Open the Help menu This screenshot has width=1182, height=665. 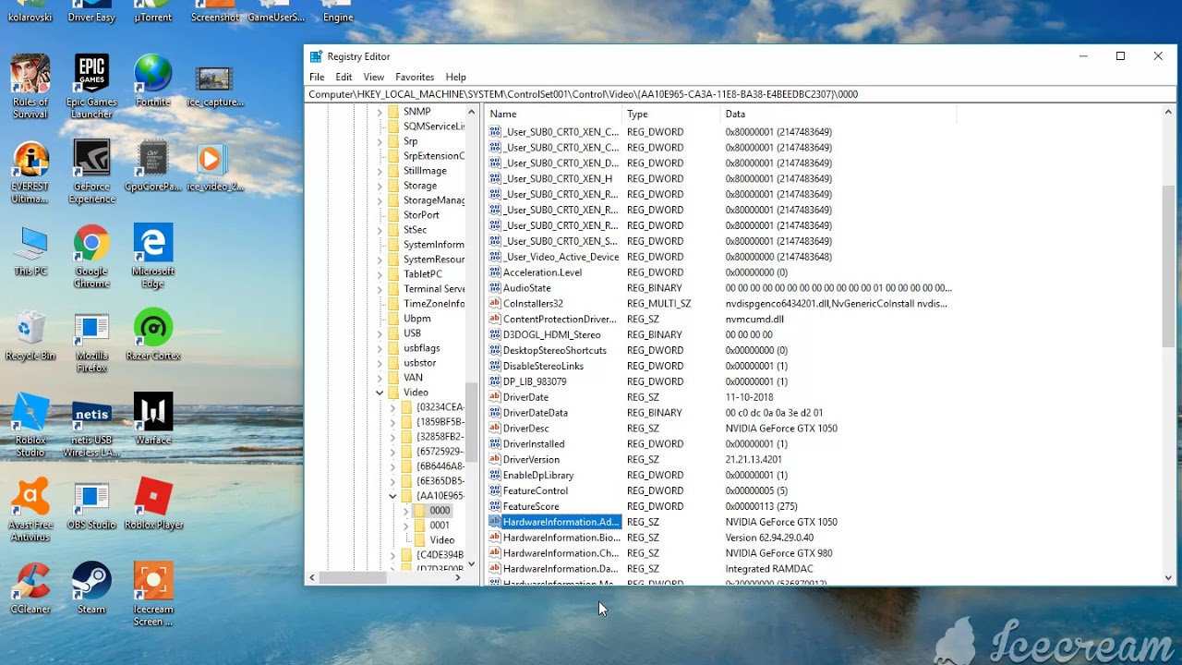(456, 77)
